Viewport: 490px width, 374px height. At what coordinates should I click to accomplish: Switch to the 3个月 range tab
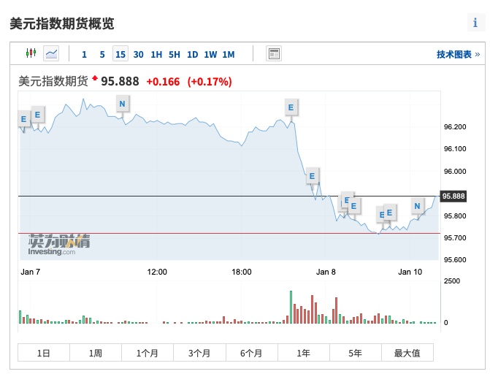[x=199, y=353]
